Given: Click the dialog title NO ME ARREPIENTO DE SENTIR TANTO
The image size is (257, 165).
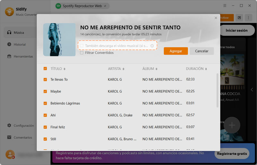Looking at the screenshot, I should pyautogui.click(x=130, y=27).
